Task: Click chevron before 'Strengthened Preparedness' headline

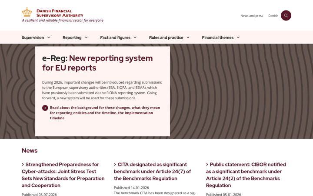Action: 23,164
